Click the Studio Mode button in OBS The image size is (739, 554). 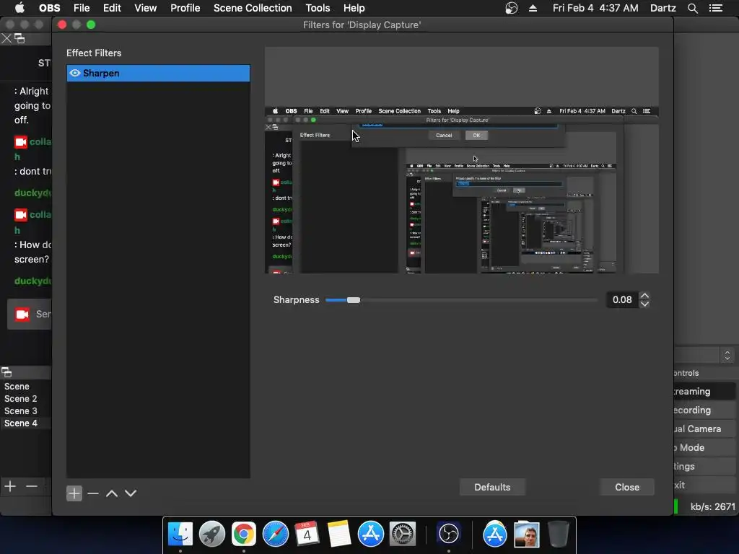coord(704,447)
